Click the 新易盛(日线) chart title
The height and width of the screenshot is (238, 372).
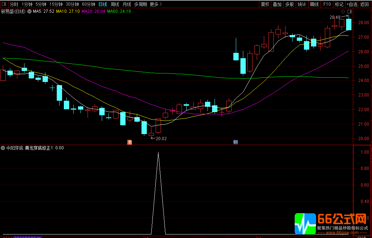click(x=13, y=11)
